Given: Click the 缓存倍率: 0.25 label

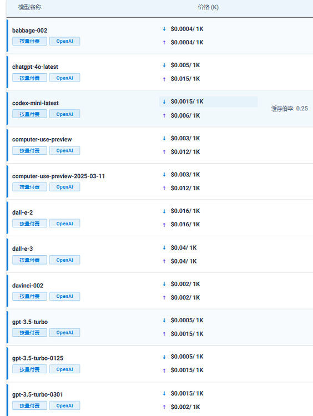Looking at the screenshot, I should (x=289, y=109).
